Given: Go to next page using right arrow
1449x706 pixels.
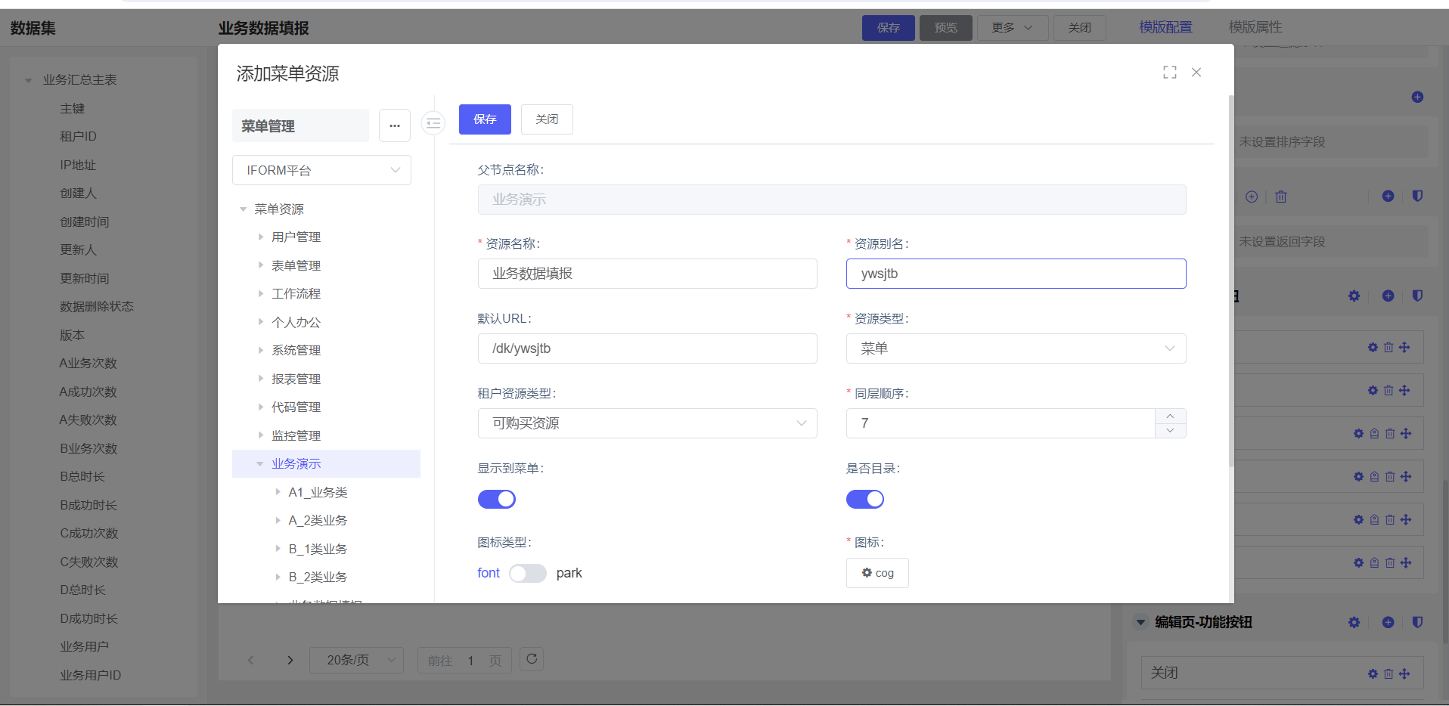Looking at the screenshot, I should [x=290, y=660].
